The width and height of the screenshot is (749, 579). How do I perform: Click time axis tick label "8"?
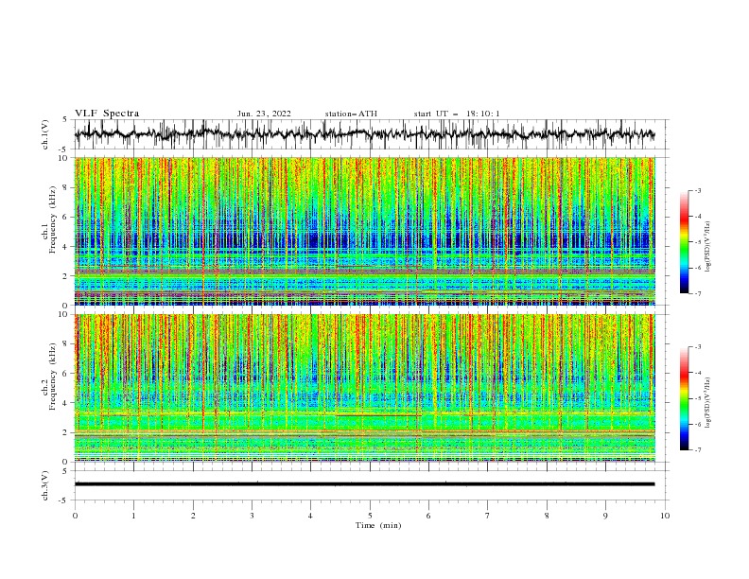tap(547, 516)
